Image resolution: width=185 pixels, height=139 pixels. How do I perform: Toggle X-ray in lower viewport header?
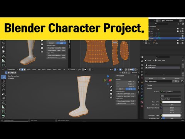pyautogui.click(x=126, y=69)
